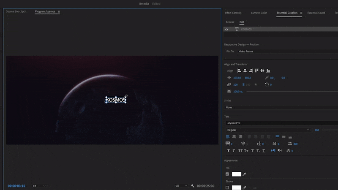Select the text type icon of the KOSMOS layer

[237, 29]
